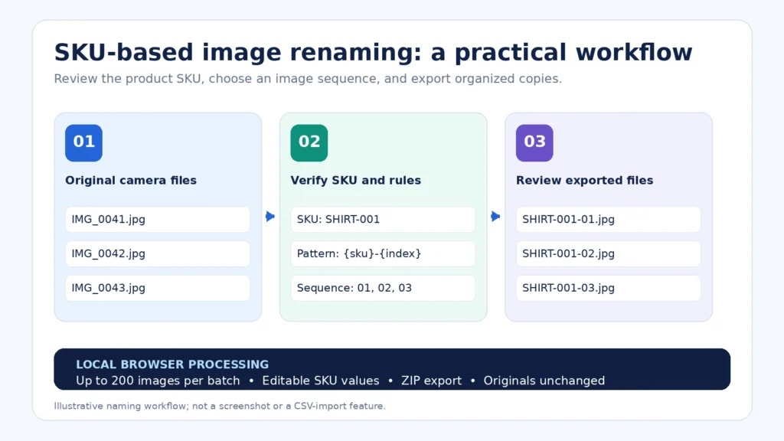Click the Pattern: {sku}-{index} field
The height and width of the screenshot is (441, 784).
[x=383, y=253]
